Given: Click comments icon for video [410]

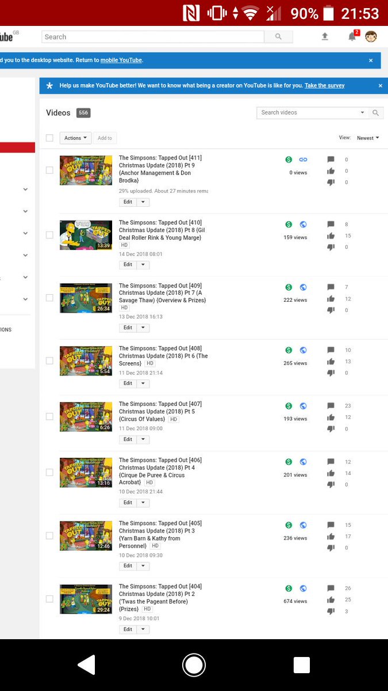Looking at the screenshot, I should pos(331,225).
